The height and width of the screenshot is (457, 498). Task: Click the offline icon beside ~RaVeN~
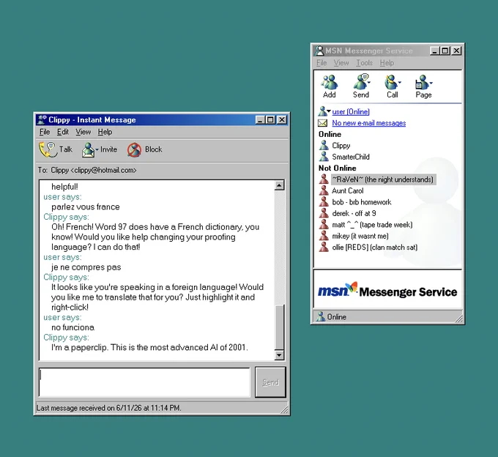[x=324, y=179]
